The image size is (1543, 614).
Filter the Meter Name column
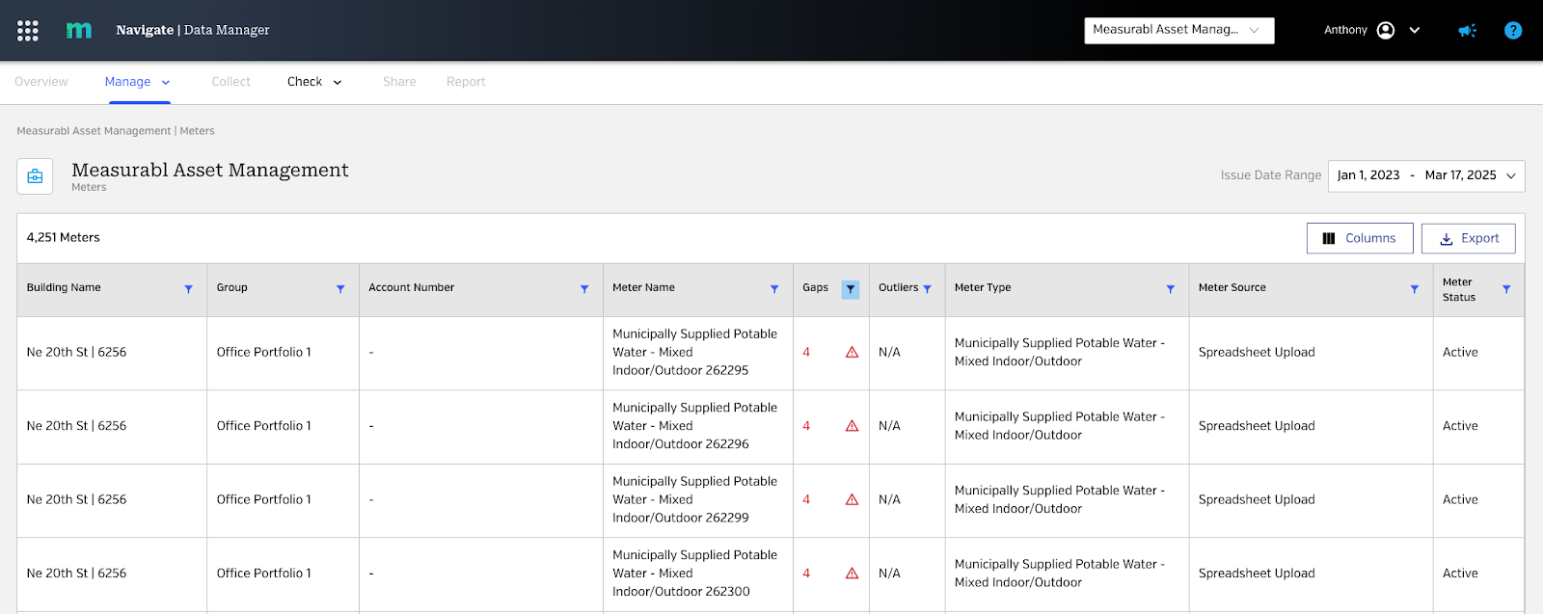pyautogui.click(x=774, y=289)
